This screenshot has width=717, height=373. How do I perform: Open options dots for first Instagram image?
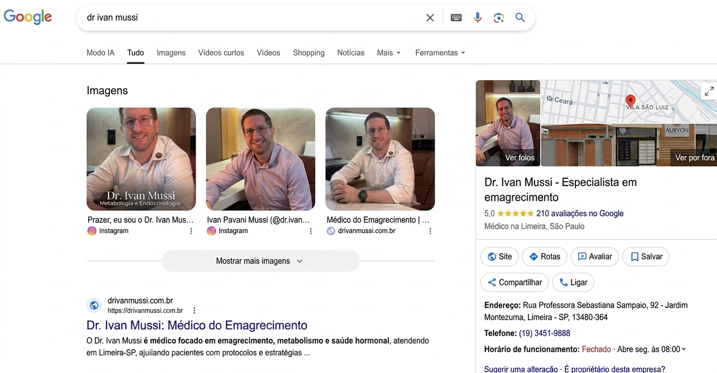[x=191, y=231]
